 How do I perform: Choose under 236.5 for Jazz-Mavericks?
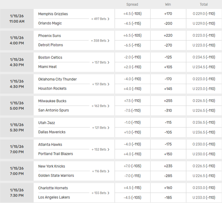204,132
